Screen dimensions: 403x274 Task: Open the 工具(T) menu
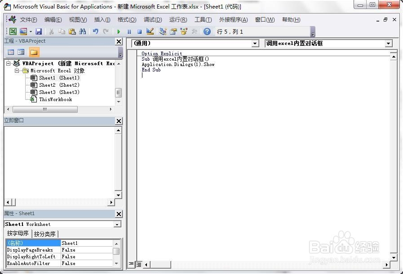(x=203, y=20)
